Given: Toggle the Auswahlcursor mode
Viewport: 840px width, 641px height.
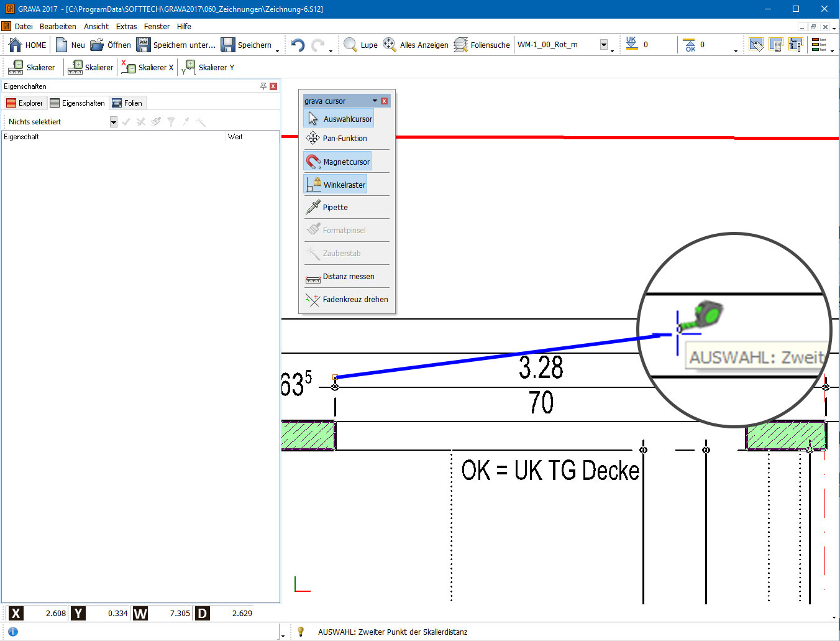Looking at the screenshot, I should pos(339,119).
